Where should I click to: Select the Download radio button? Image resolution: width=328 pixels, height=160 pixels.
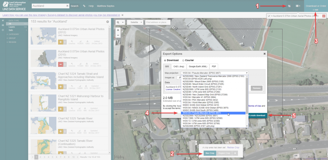(x=165, y=60)
